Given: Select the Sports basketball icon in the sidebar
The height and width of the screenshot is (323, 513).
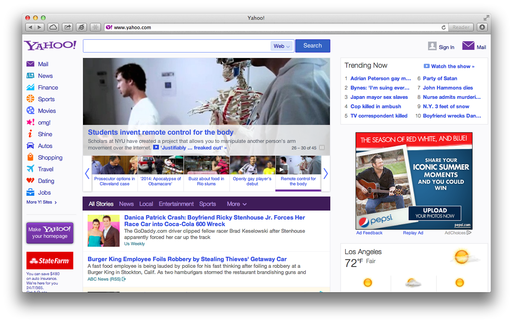Looking at the screenshot, I should (30, 99).
